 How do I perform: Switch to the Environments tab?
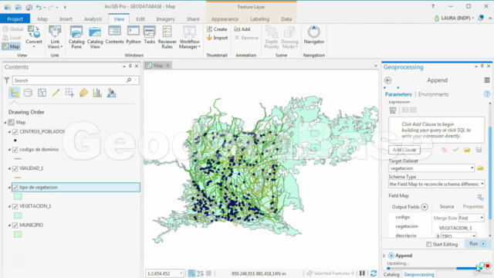coord(433,94)
